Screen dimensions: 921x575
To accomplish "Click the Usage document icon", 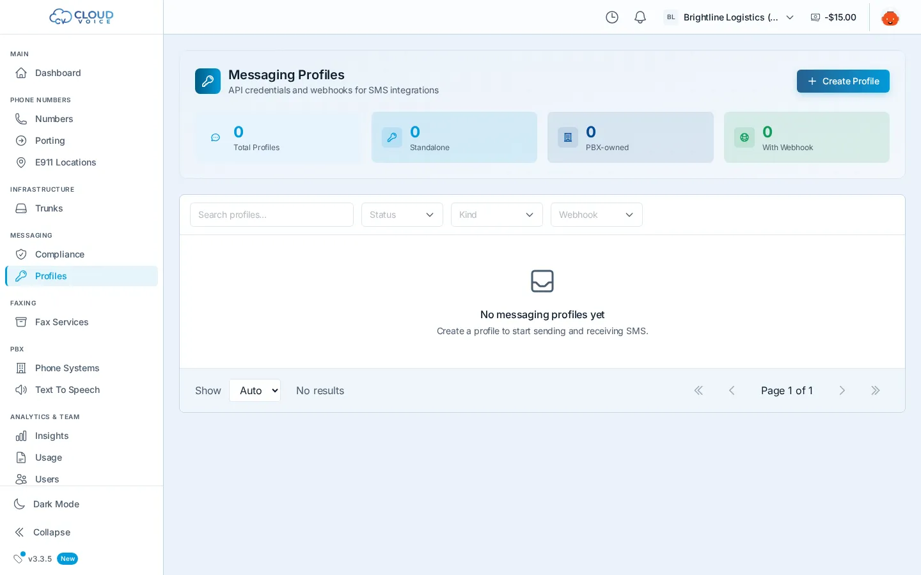I will [21, 457].
